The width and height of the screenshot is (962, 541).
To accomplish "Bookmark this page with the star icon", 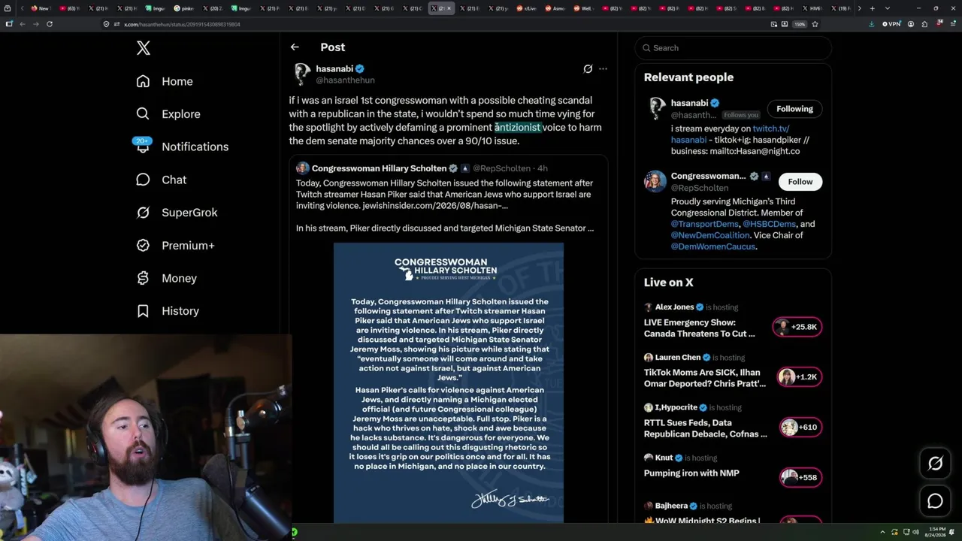I will pos(815,24).
